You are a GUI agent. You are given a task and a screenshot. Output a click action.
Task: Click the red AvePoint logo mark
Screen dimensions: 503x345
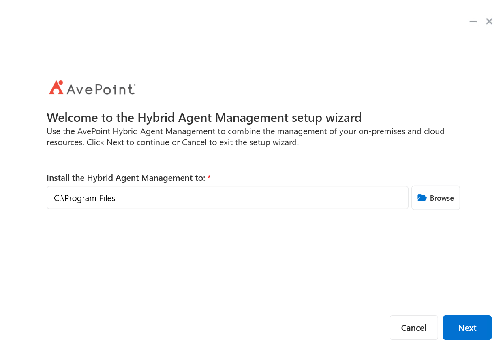(56, 87)
